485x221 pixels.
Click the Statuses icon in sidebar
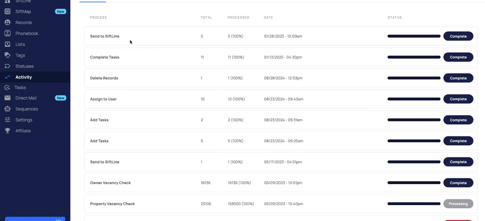pyautogui.click(x=8, y=66)
